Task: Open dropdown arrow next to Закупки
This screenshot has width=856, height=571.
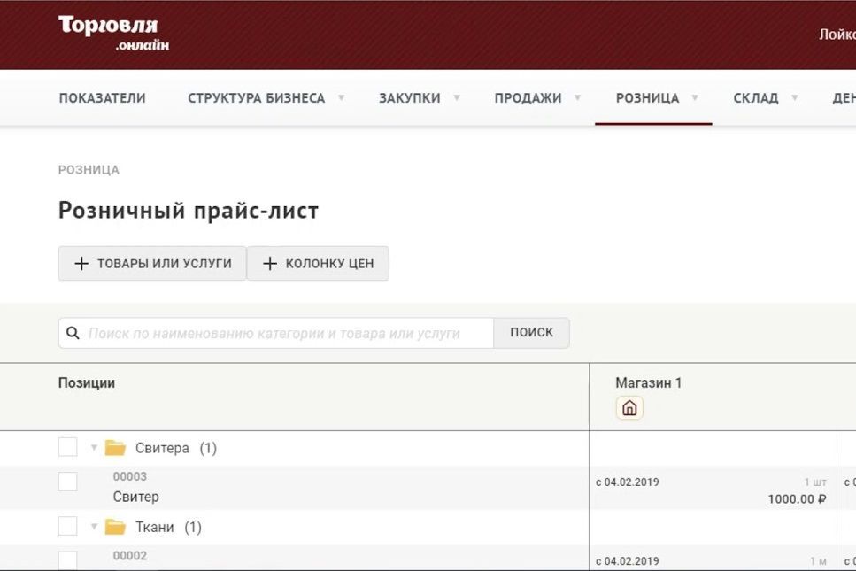Action: [457, 97]
